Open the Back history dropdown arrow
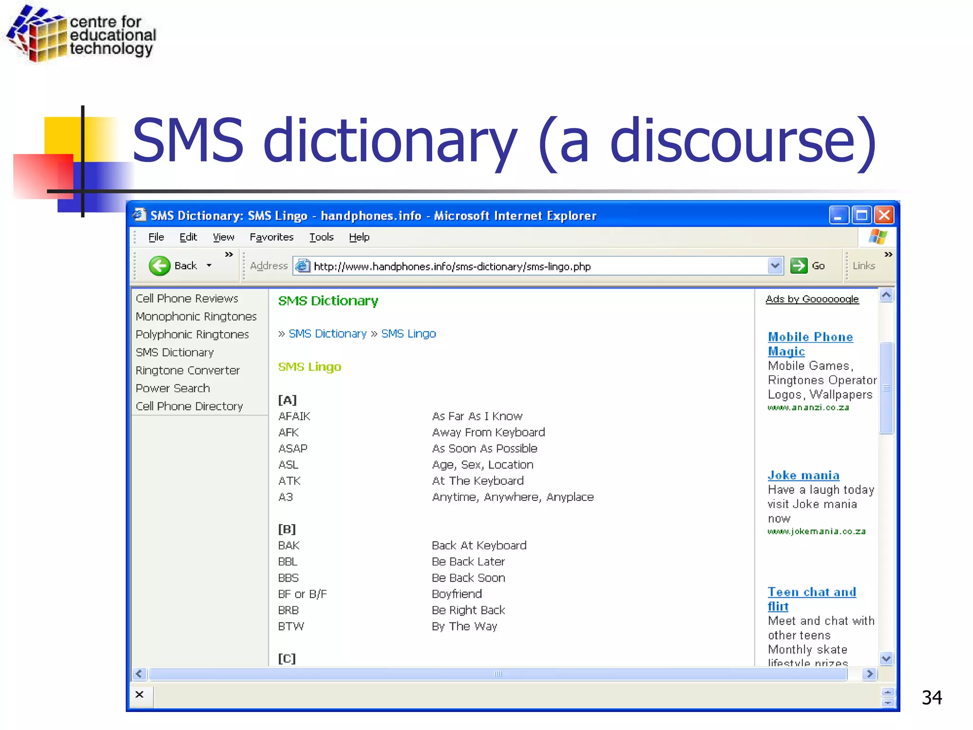 [209, 266]
